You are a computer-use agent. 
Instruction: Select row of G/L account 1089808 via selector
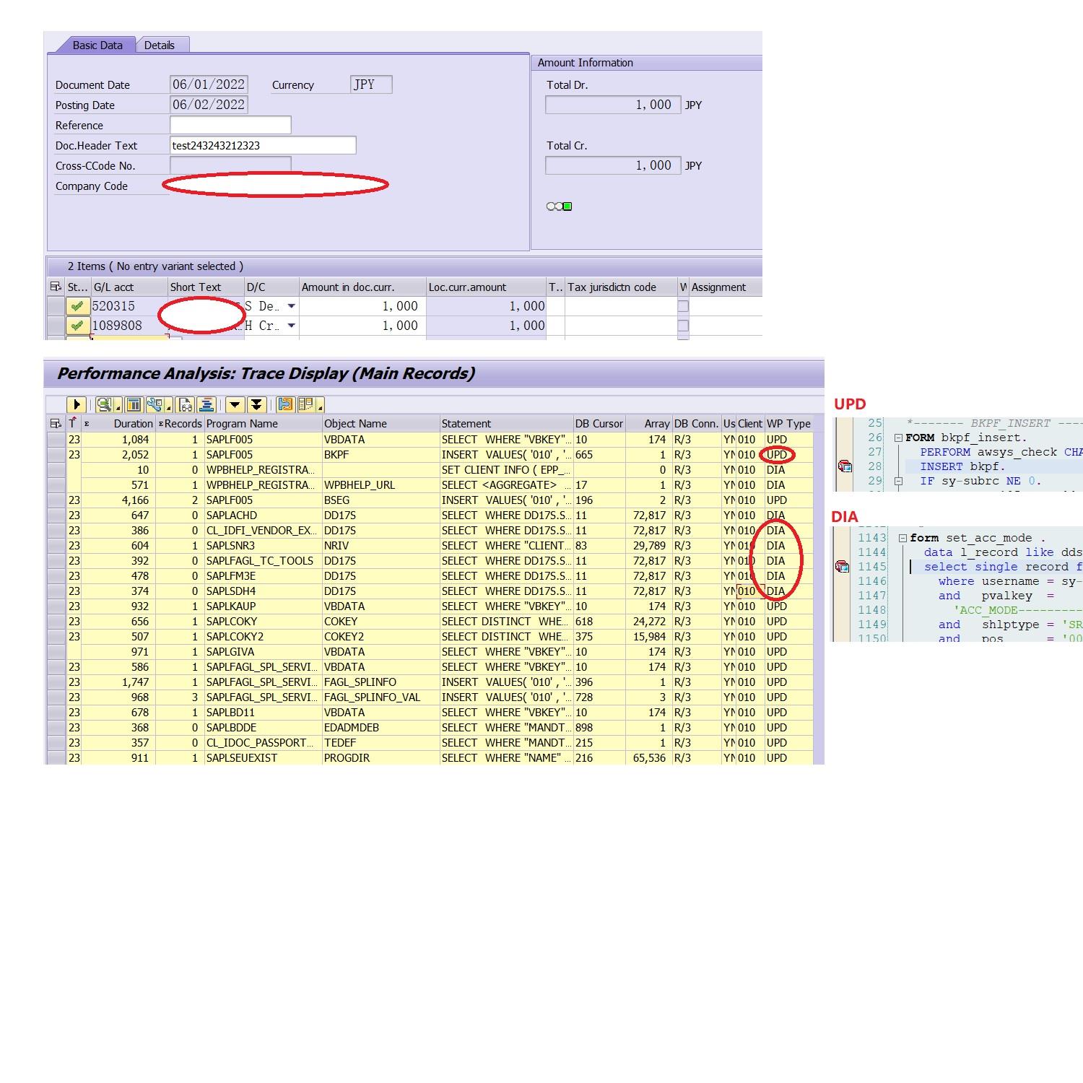(x=56, y=326)
